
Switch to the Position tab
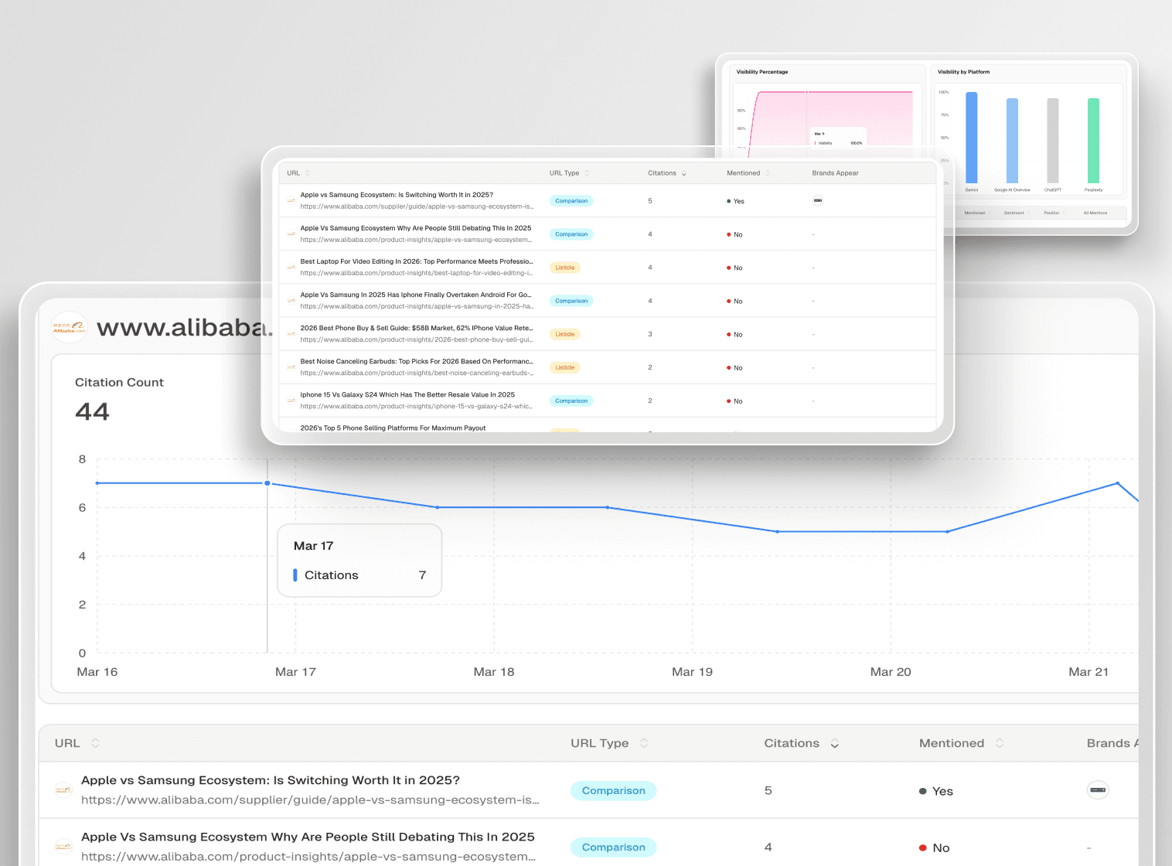(1052, 213)
